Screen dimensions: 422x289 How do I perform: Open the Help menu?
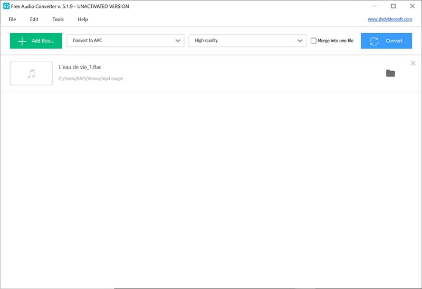pos(83,20)
